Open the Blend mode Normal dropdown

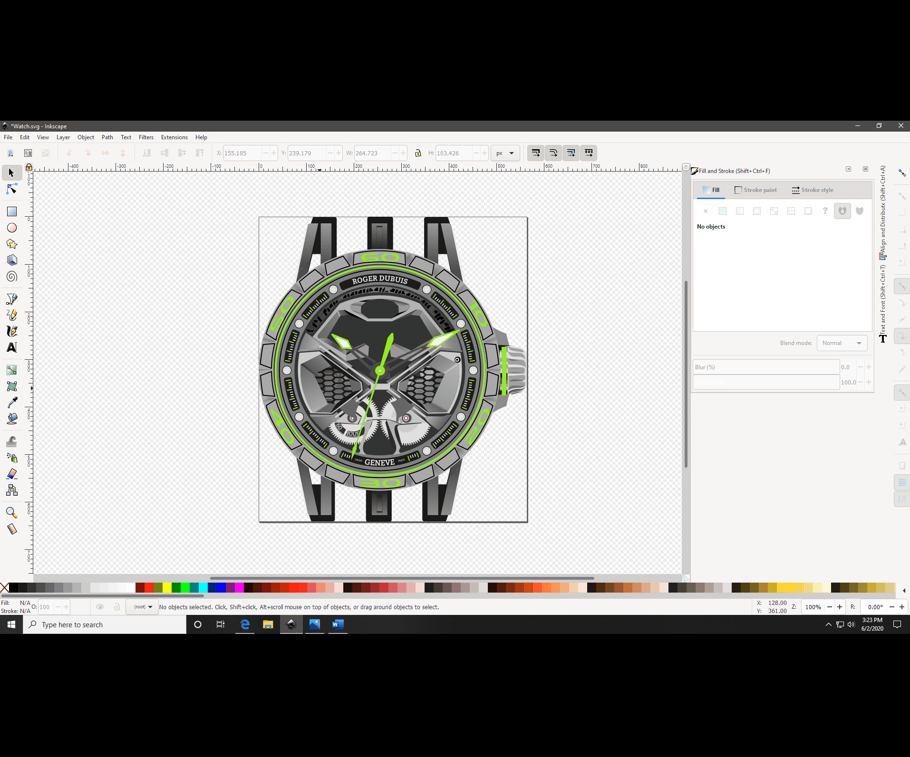842,343
